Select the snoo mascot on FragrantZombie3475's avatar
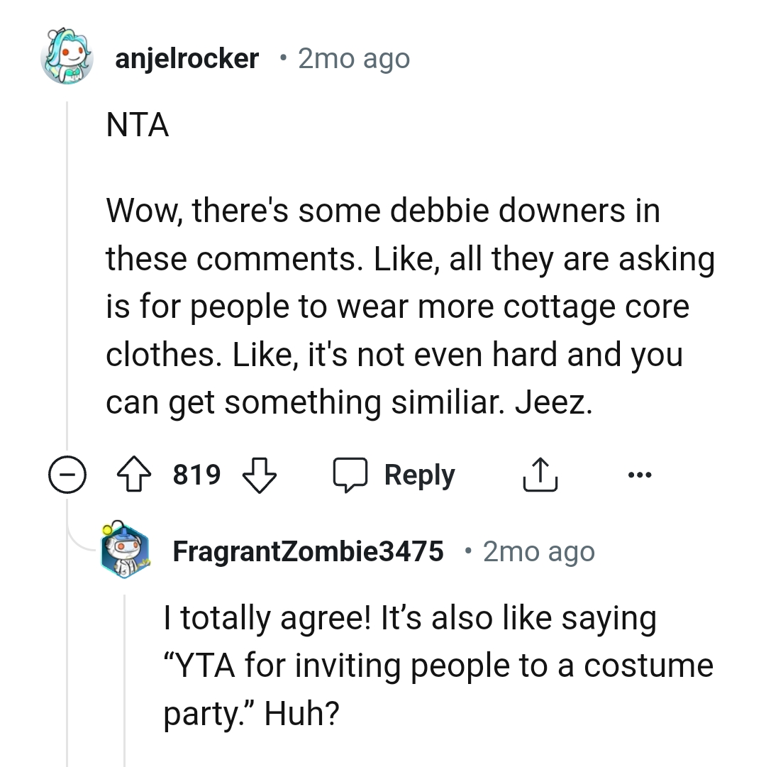 (126, 551)
